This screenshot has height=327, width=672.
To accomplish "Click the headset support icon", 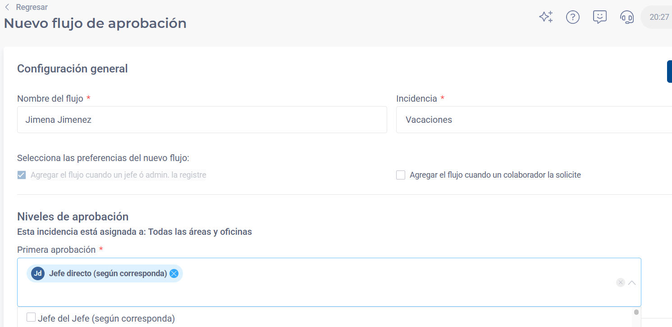I will (626, 17).
